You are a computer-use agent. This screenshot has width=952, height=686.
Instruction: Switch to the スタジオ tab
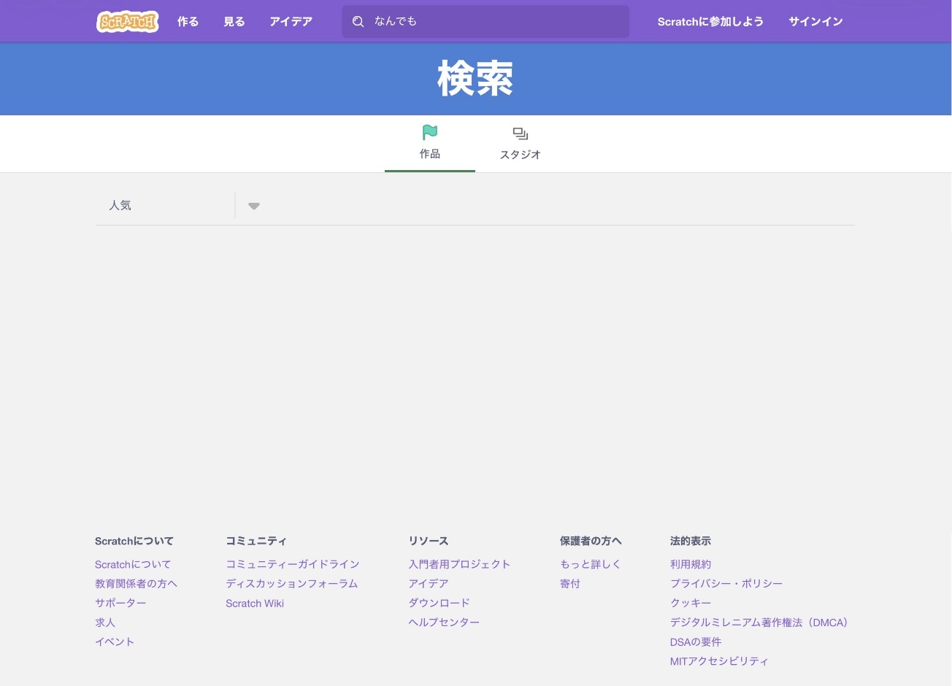click(521, 144)
